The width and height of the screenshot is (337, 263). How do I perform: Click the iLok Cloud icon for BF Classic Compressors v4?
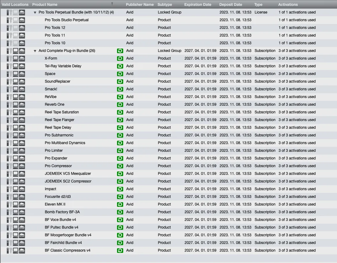(22, 250)
